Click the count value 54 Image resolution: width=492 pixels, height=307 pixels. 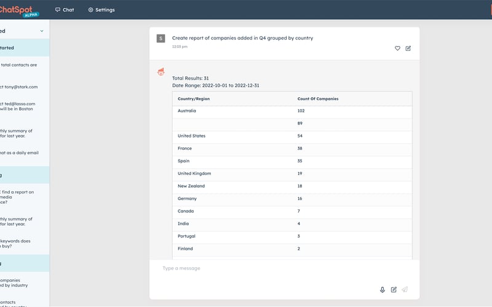[x=300, y=136]
